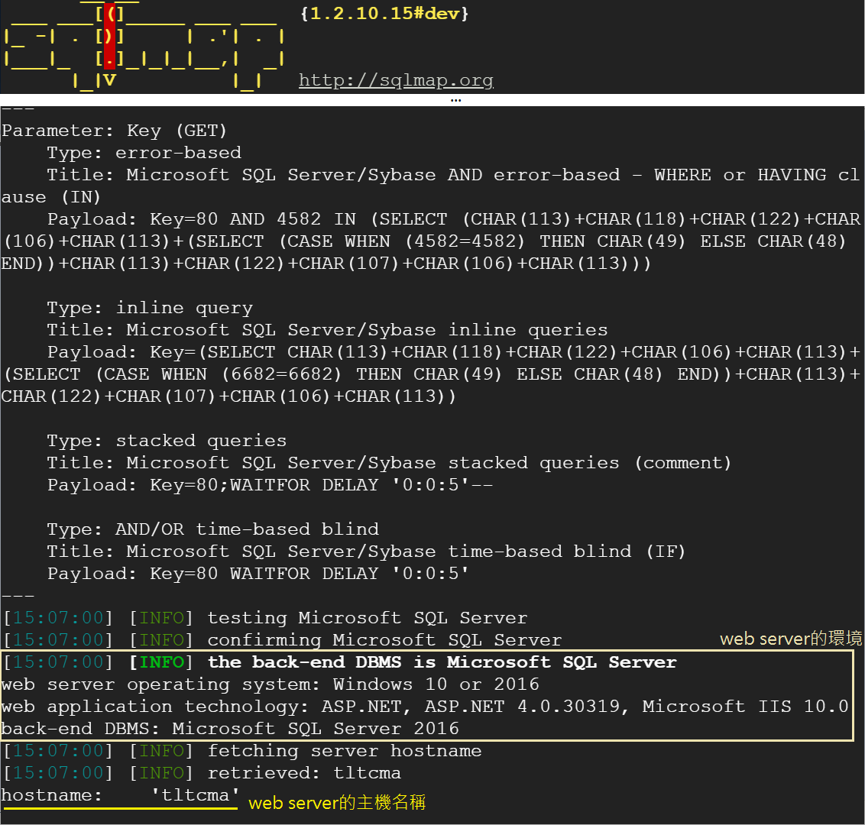Image resolution: width=865 pixels, height=825 pixels.
Task: Click 'Parameter: Key (GET)' line
Action: coord(114,131)
